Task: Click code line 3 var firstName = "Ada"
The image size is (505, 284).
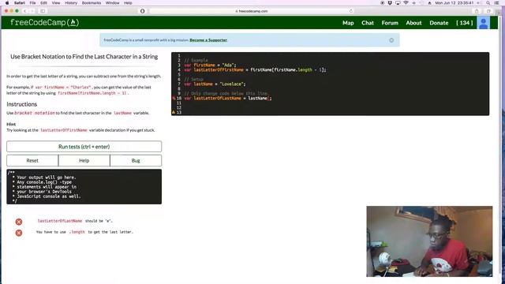Action: pyautogui.click(x=210, y=65)
